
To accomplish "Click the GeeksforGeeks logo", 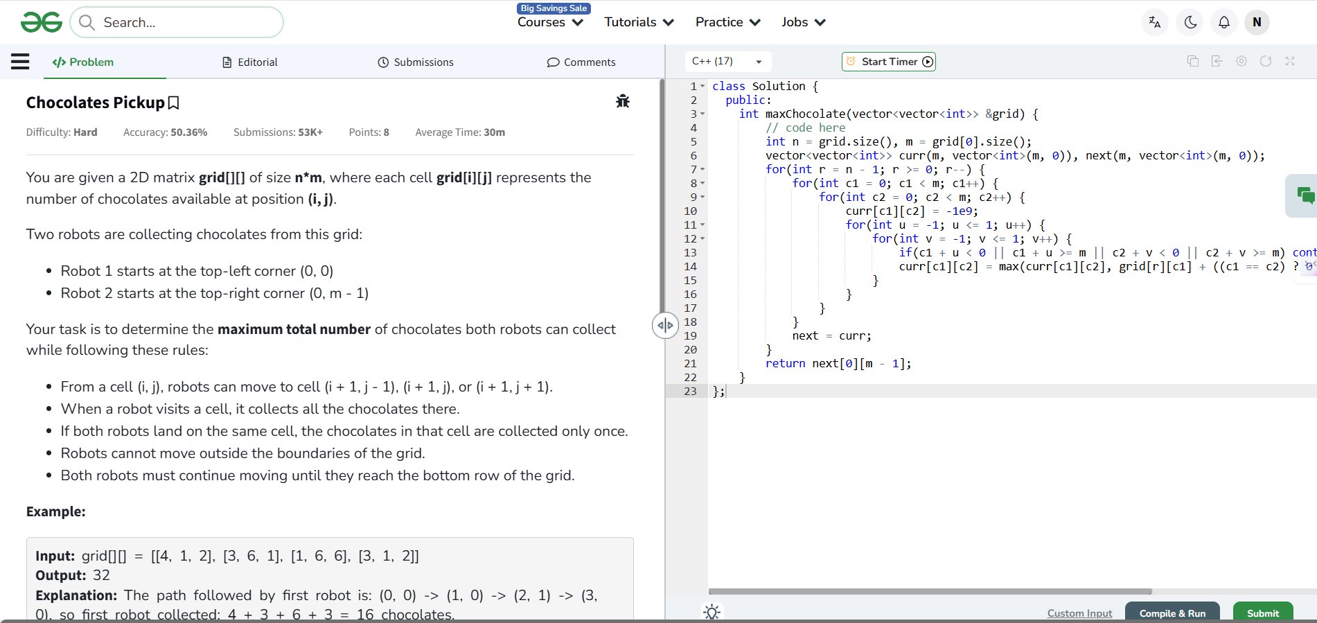I will point(42,22).
